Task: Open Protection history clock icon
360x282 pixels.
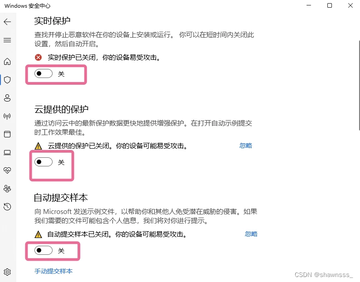Action: 7,207
